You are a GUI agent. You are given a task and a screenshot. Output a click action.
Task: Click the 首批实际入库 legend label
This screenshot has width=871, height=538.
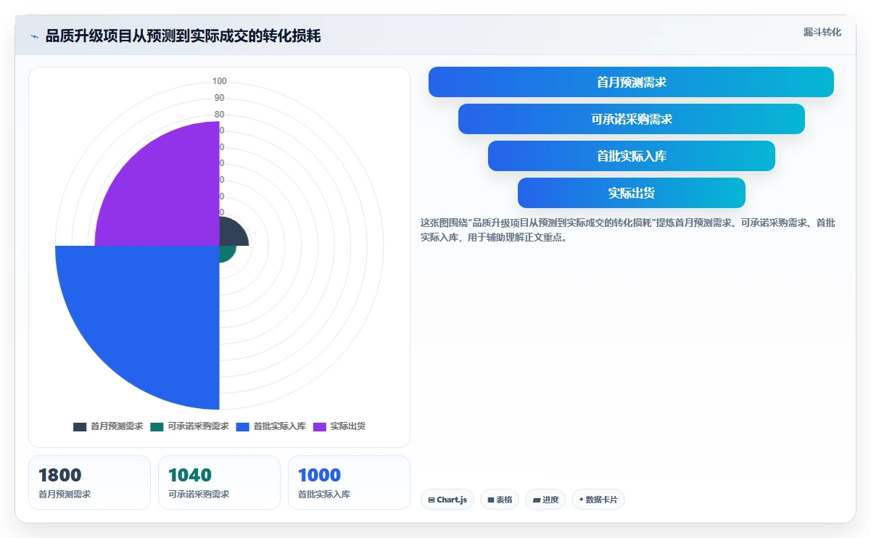coord(279,426)
